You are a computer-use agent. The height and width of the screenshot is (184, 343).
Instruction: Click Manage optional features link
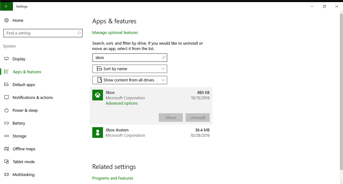[115, 33]
